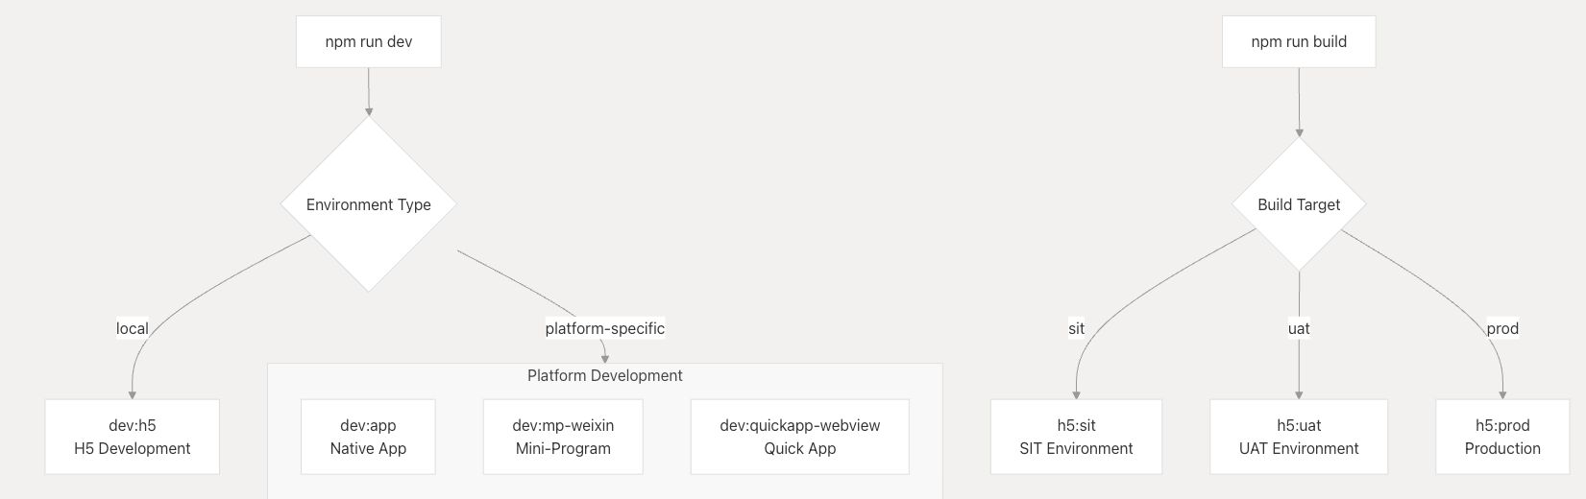
Task: Click arrowhead entering Environment Type diamond
Action: [x=369, y=111]
